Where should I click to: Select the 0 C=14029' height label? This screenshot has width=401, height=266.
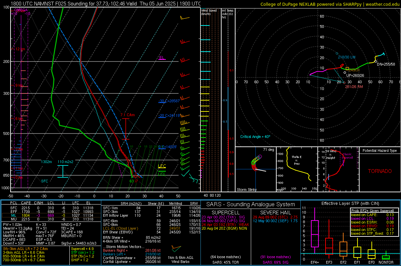(168, 147)
